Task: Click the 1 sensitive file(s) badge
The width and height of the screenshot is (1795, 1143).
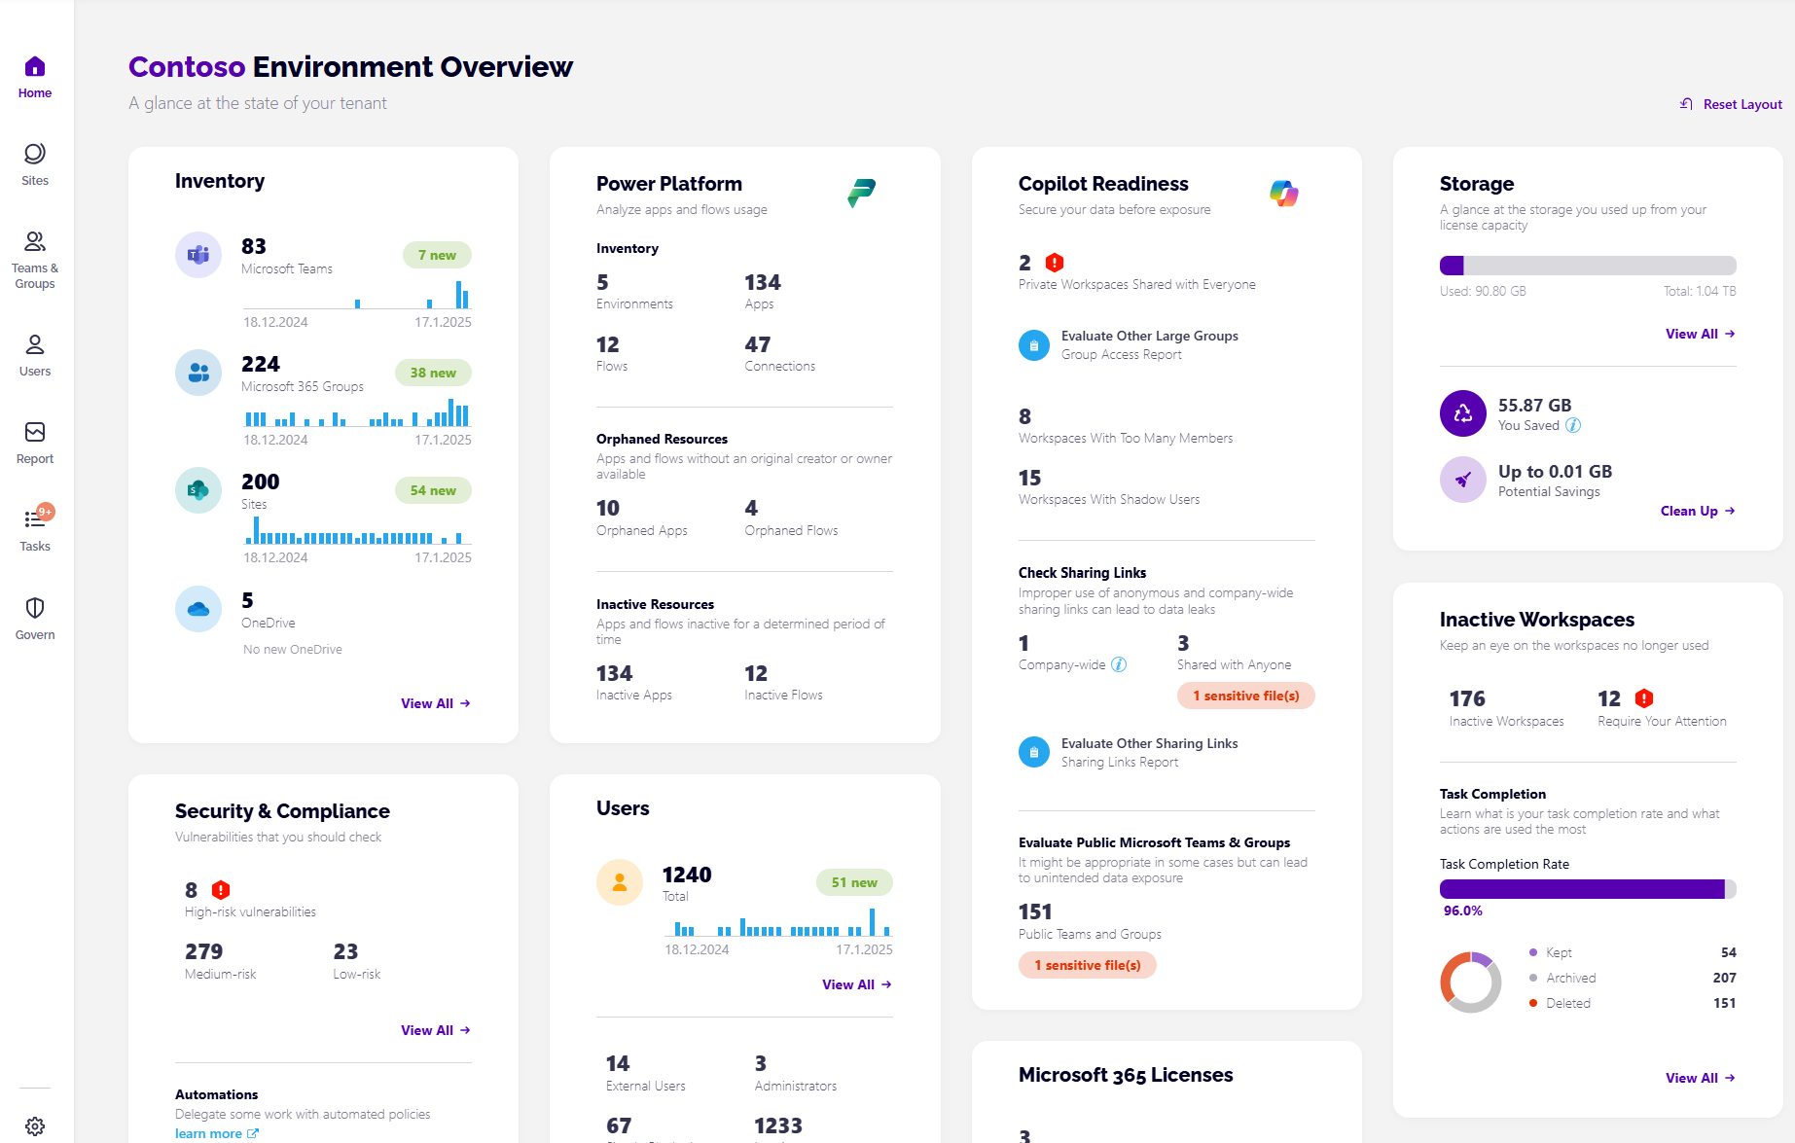Action: (x=1245, y=696)
